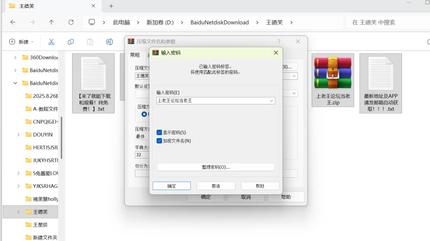This screenshot has width=430, height=241.
Task: Click the navigation pane vertical scrollbar
Action: point(61,138)
